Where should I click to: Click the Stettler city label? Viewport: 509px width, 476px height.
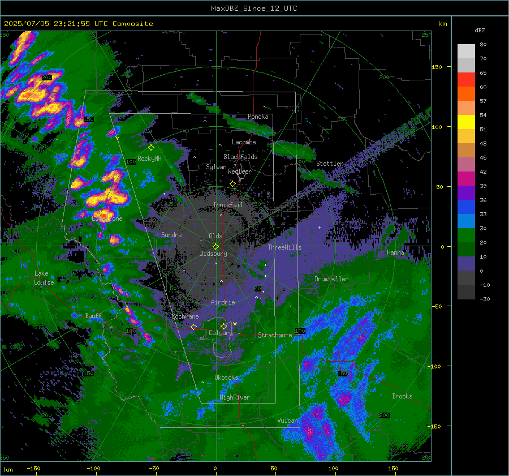tap(330, 164)
